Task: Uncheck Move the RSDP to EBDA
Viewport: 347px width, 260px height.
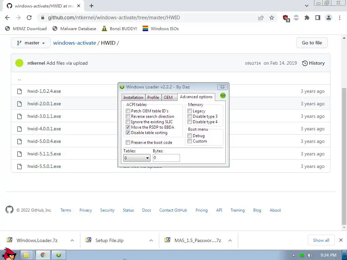Action: pos(128,127)
